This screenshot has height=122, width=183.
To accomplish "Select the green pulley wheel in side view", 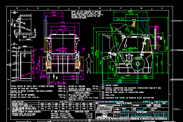I will tap(138, 64).
